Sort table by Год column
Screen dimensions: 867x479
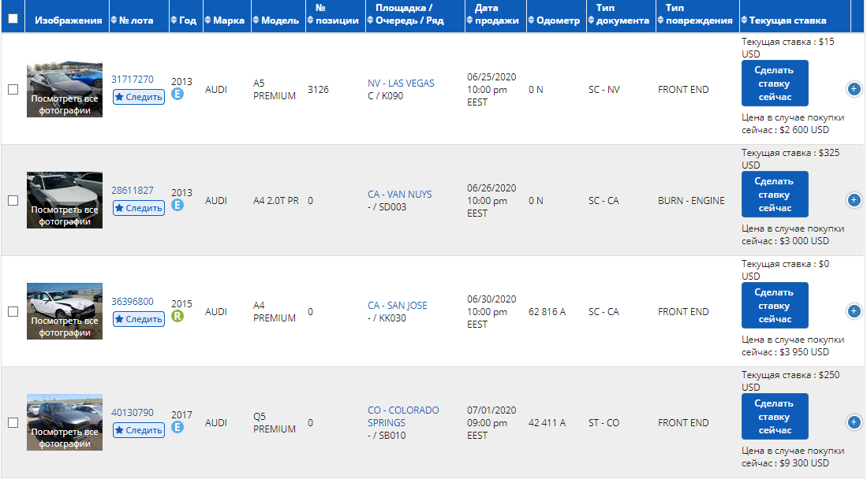[x=184, y=20]
